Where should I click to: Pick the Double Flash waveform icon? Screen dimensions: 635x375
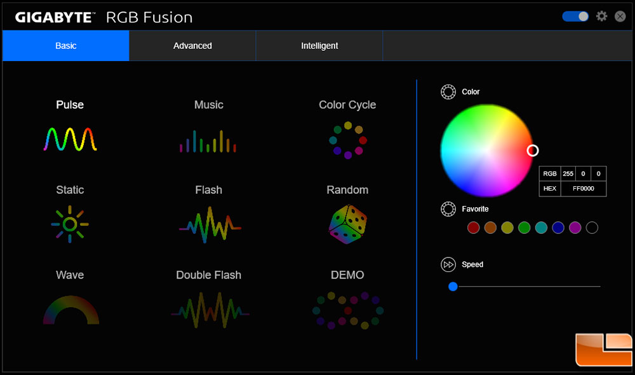210,310
